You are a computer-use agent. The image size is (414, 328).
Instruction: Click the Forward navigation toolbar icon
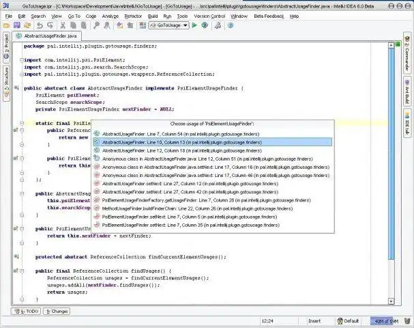130,25
